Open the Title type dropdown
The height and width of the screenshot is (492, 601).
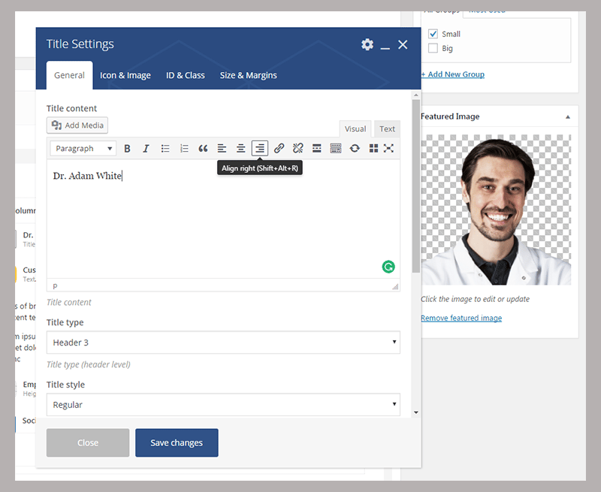tap(223, 343)
